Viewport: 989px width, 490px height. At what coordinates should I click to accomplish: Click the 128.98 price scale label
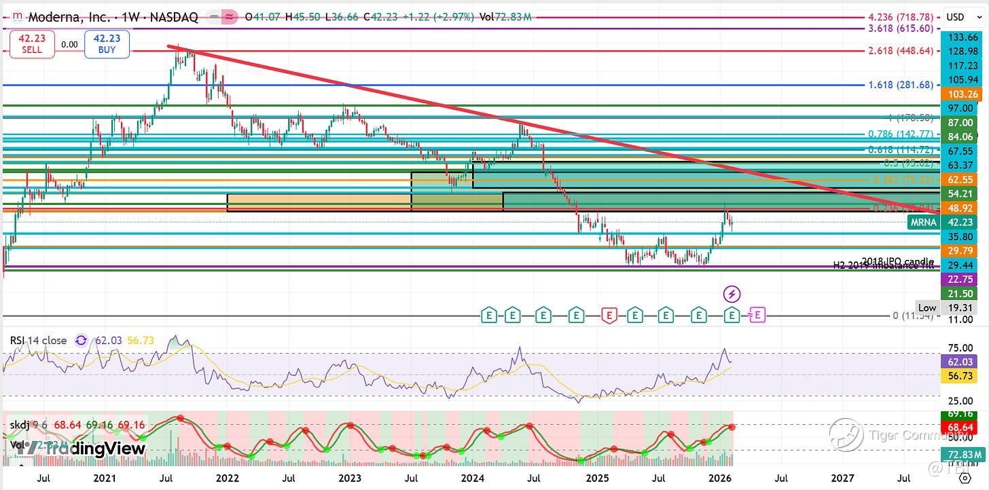962,52
